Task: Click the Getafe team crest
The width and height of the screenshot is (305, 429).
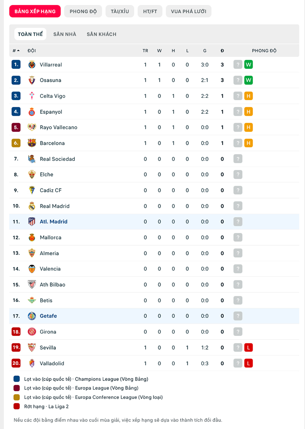Action: click(x=32, y=316)
